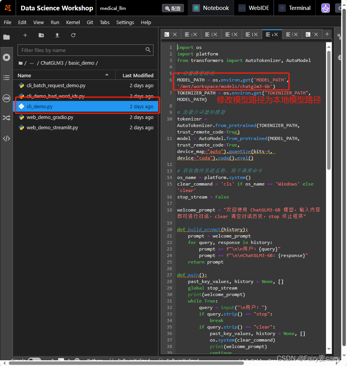Open the Git shuffle-arrows sidebar panel

click(x=6, y=118)
